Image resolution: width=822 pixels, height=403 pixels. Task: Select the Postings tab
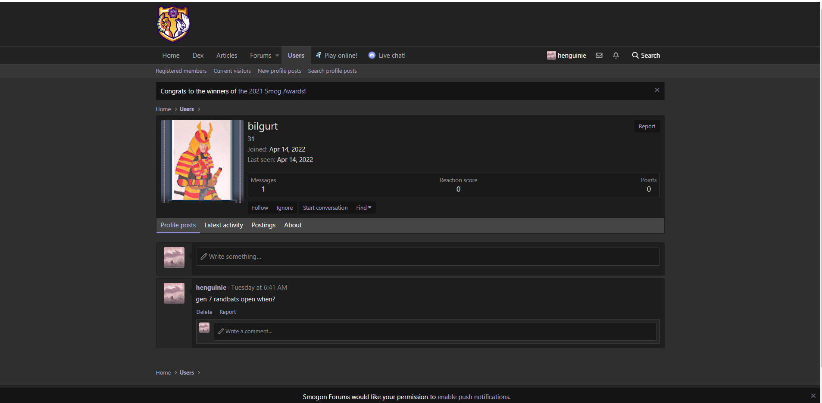coord(263,225)
